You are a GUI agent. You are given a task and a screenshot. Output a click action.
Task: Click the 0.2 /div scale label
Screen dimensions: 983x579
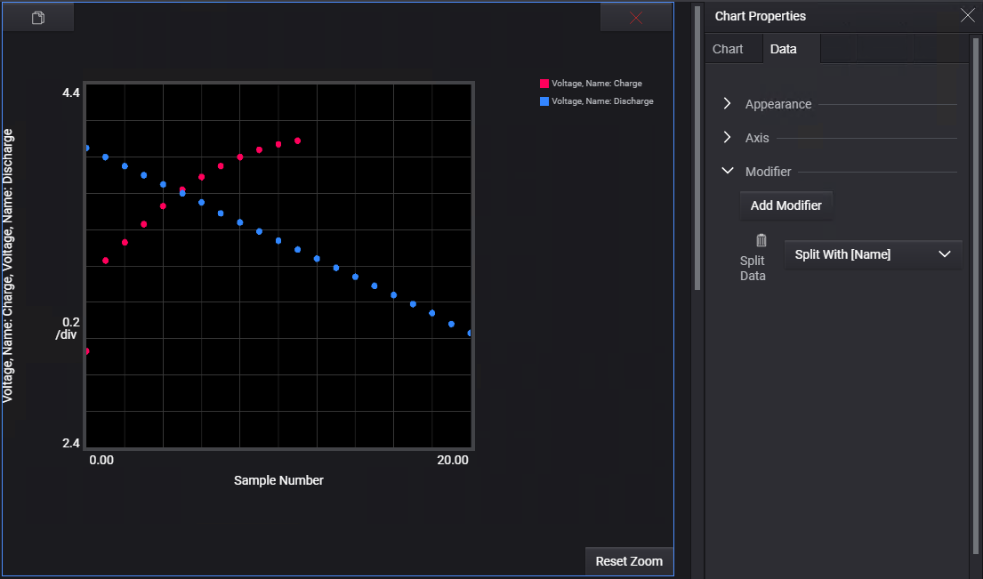click(x=68, y=328)
